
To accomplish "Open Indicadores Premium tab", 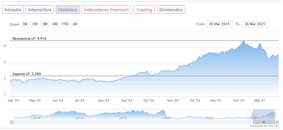I will tap(106, 10).
